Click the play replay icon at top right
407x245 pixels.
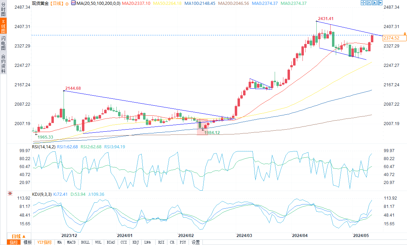[374, 3]
